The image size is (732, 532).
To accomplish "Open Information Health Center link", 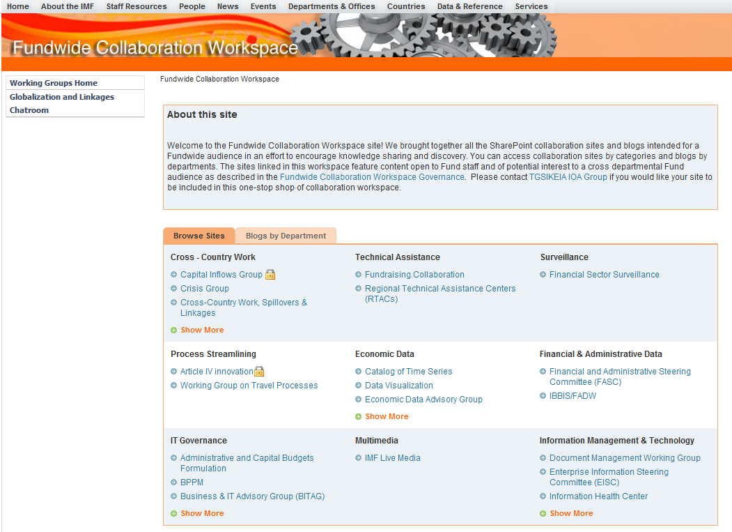I will coord(598,496).
